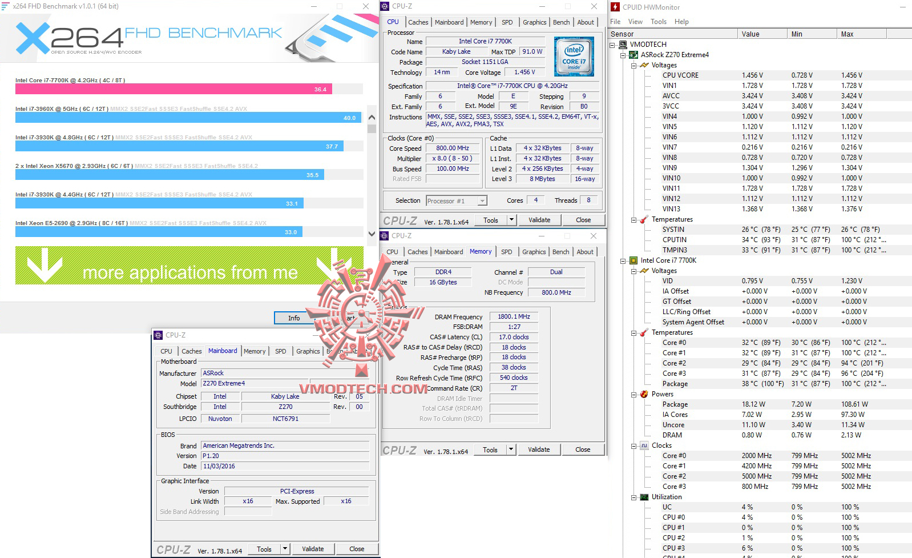The image size is (912, 558).
Task: Switch to Bench tab in top CPU-Z
Action: pos(562,22)
